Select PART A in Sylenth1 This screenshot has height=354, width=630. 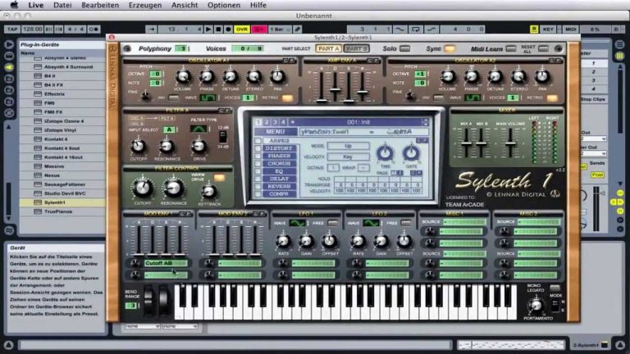coord(328,48)
